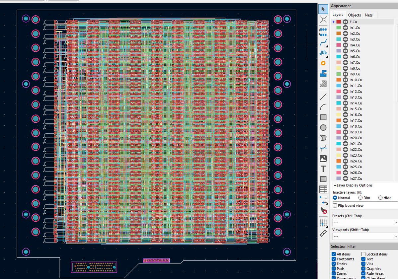Viewport: 398px width, 279px height.
Task: Toggle the Pads selection filter checkbox
Action: coord(334,269)
